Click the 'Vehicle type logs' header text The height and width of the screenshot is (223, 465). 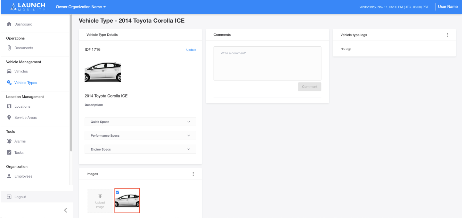[x=354, y=35]
